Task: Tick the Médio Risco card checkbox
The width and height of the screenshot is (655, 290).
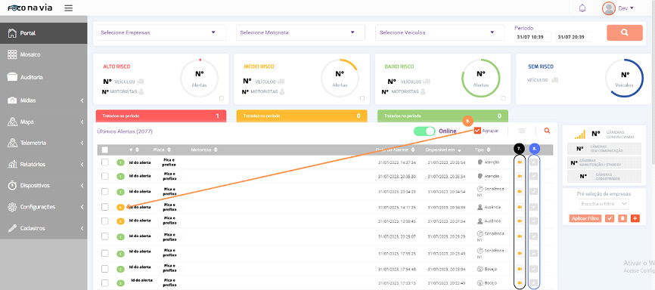Action: click(x=362, y=98)
